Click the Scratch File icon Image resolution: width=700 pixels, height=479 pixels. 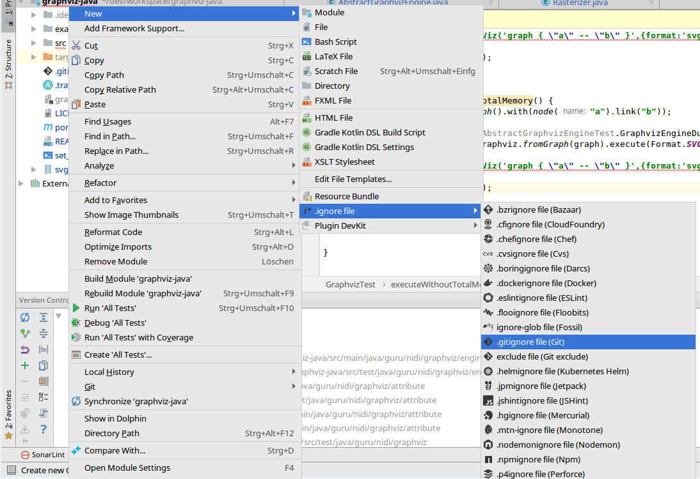(306, 72)
